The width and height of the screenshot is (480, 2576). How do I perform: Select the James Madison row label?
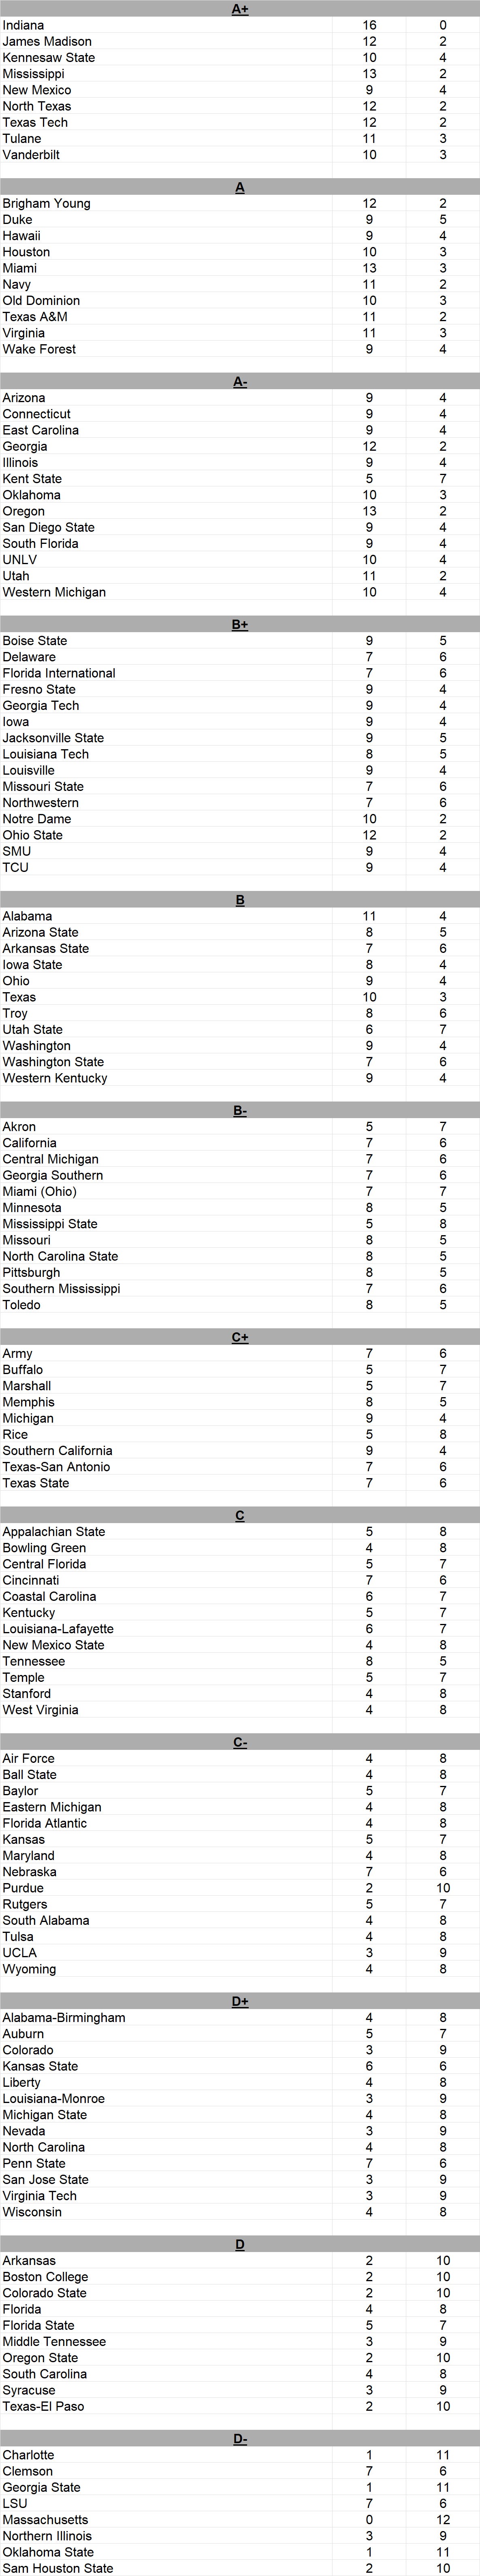click(47, 41)
